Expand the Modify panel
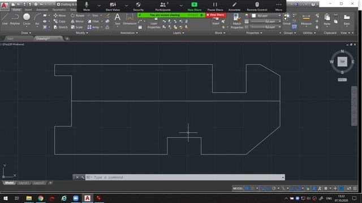 click(81, 33)
